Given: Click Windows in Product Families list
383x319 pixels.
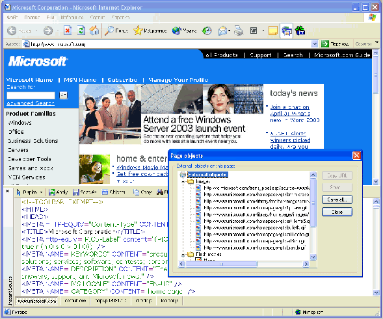Looking at the screenshot, I should pos(20,123).
